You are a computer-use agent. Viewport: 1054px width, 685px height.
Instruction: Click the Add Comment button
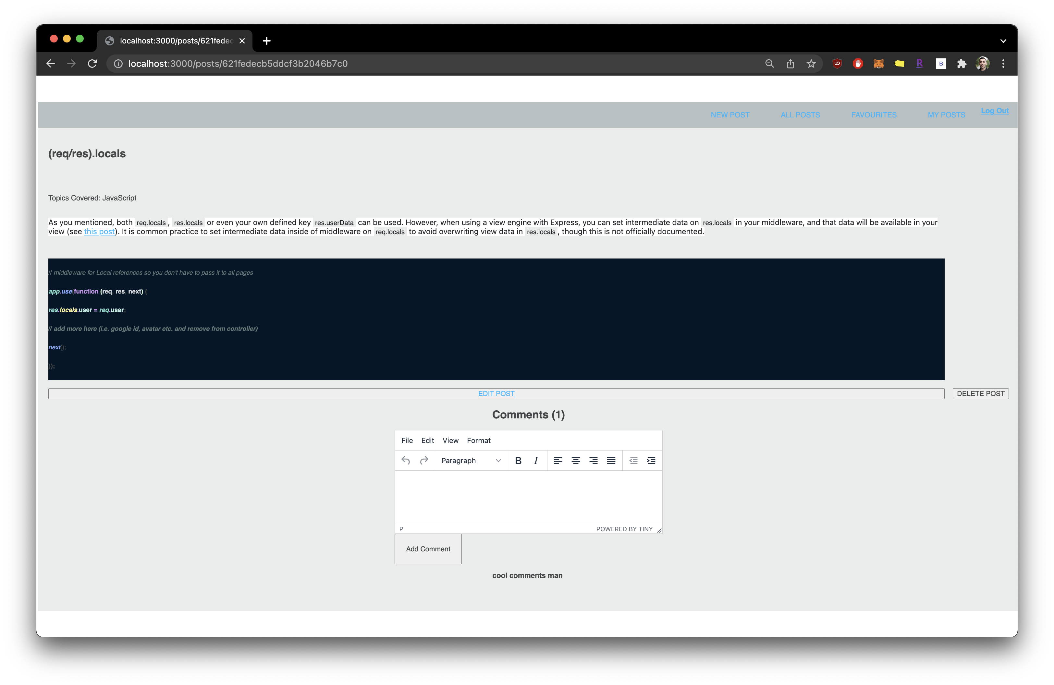point(428,549)
